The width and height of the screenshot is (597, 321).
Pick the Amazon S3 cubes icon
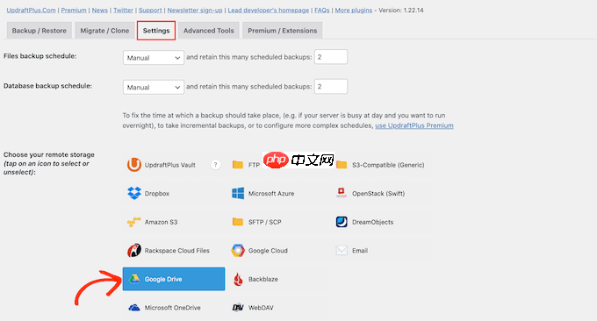134,222
